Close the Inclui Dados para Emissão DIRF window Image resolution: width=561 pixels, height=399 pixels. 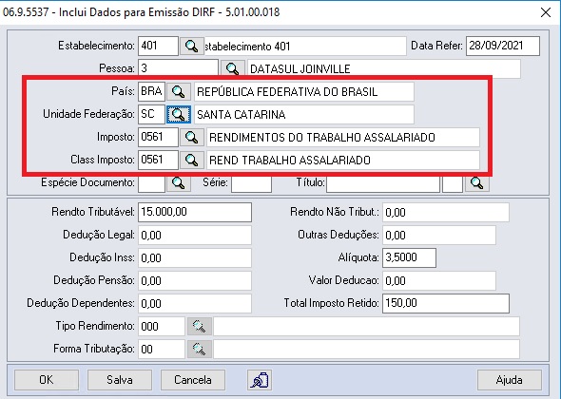[546, 12]
